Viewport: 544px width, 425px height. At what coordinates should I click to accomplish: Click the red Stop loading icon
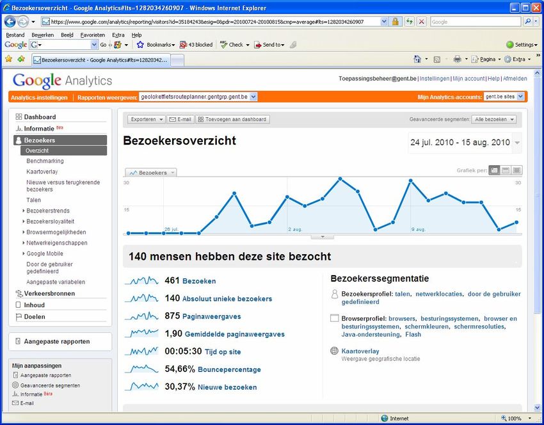pyautogui.click(x=421, y=22)
